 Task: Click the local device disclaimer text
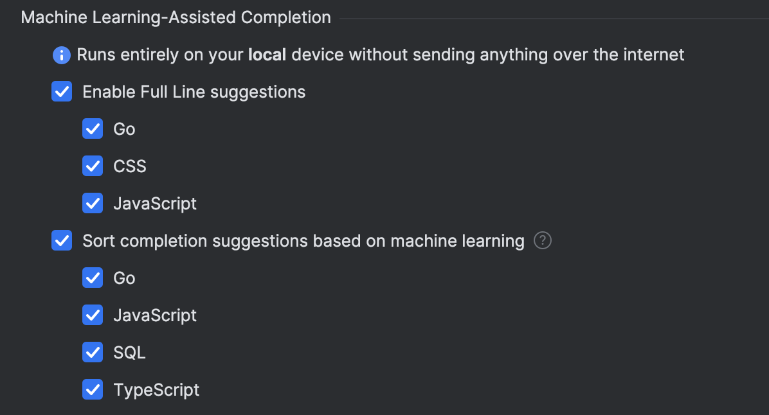point(379,55)
